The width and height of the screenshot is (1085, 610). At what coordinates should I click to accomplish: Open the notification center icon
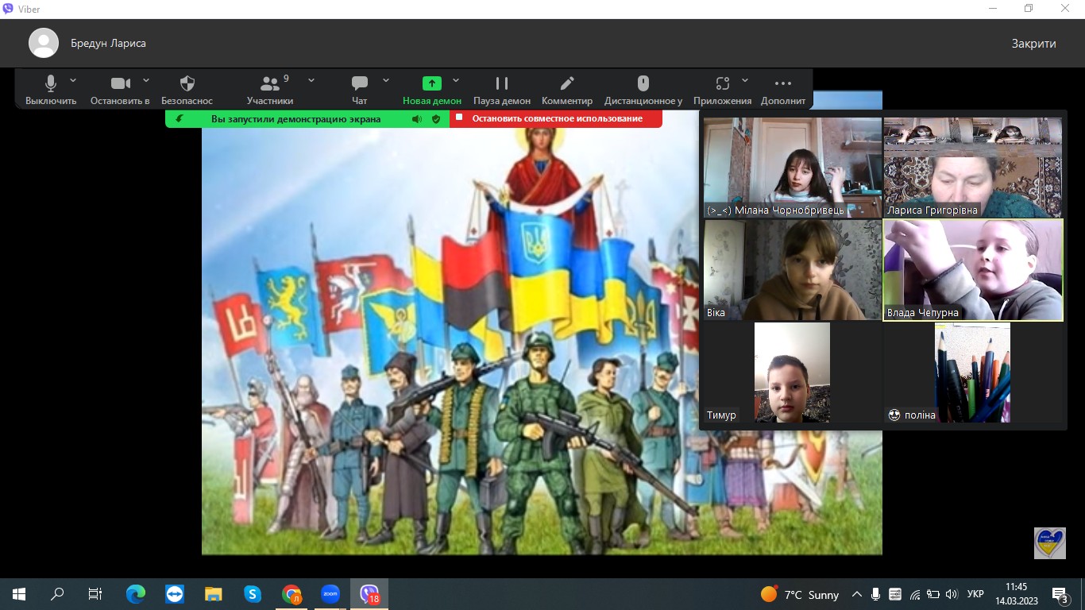coord(1060,594)
